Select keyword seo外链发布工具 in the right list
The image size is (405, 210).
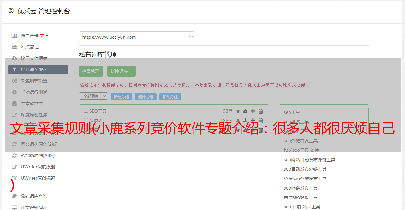[301, 188]
